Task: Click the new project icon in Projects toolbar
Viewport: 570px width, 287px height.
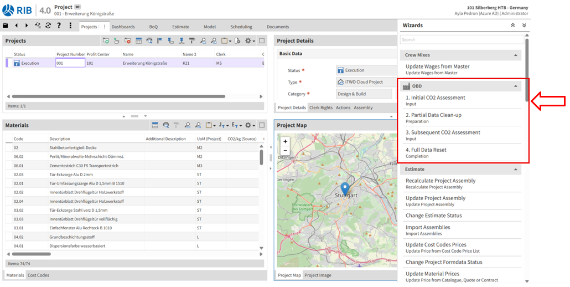Action: pos(106,40)
